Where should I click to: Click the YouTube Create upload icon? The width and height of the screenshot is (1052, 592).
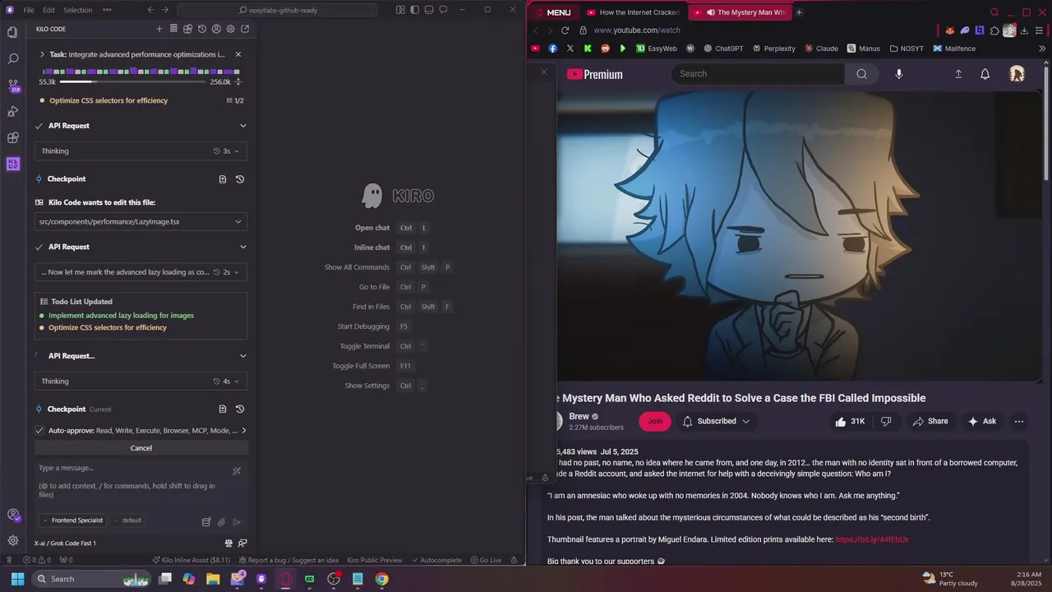click(x=958, y=74)
